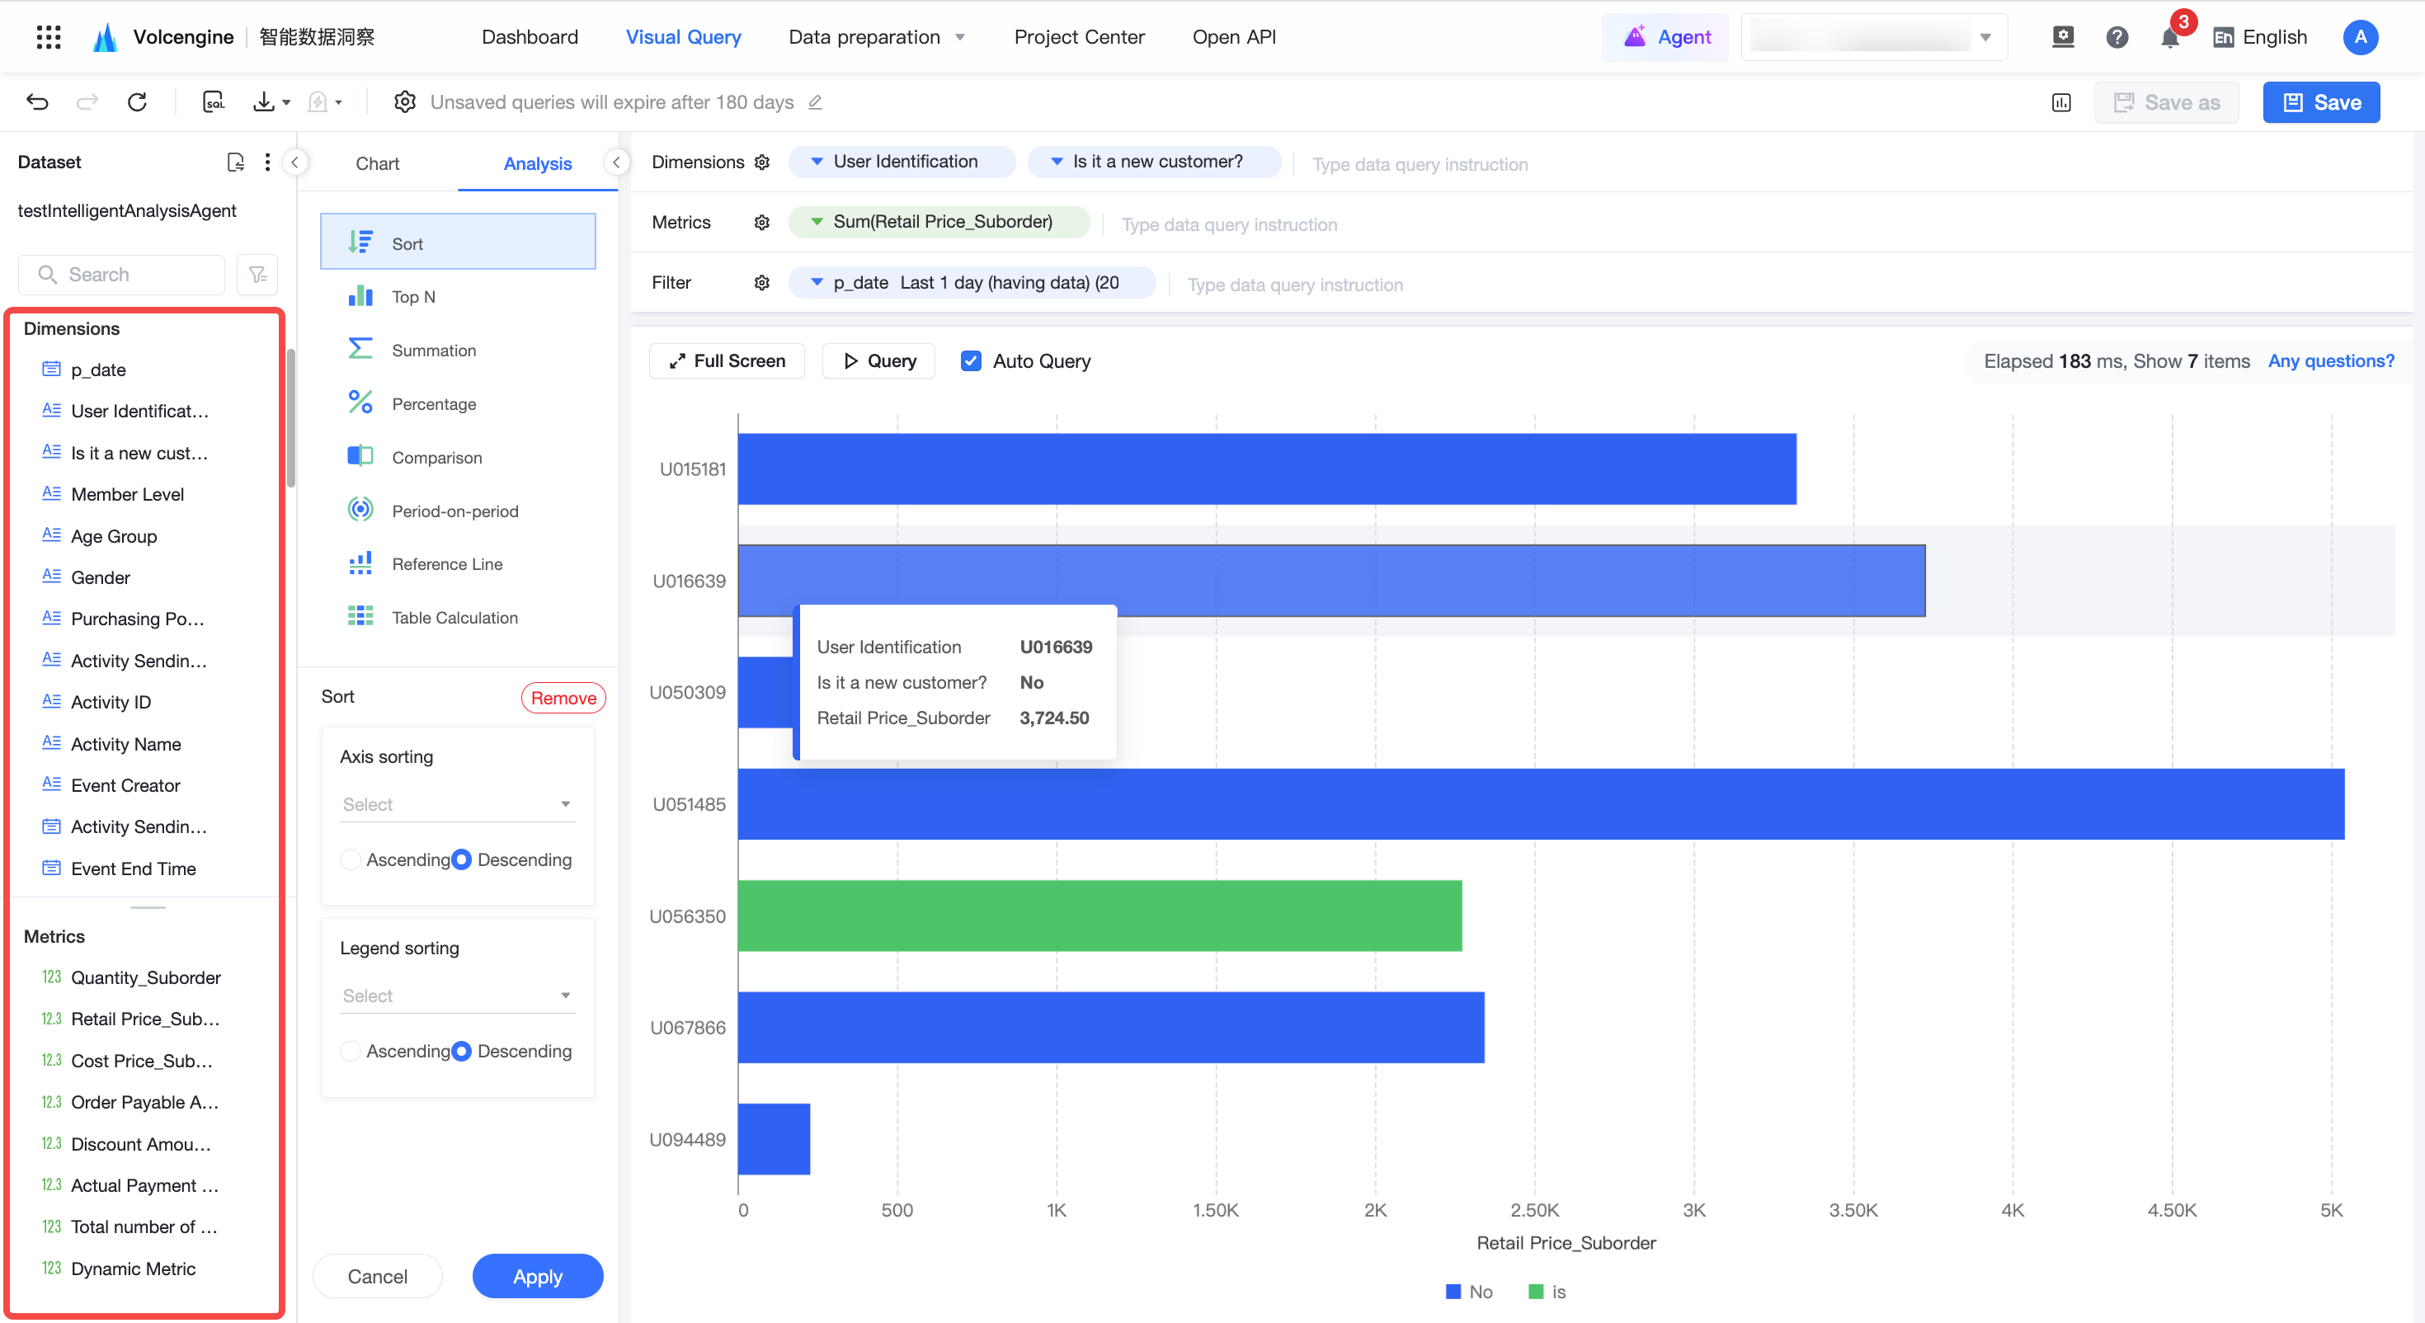Click the refresh icon in toolbar
The width and height of the screenshot is (2425, 1323).
coord(138,101)
